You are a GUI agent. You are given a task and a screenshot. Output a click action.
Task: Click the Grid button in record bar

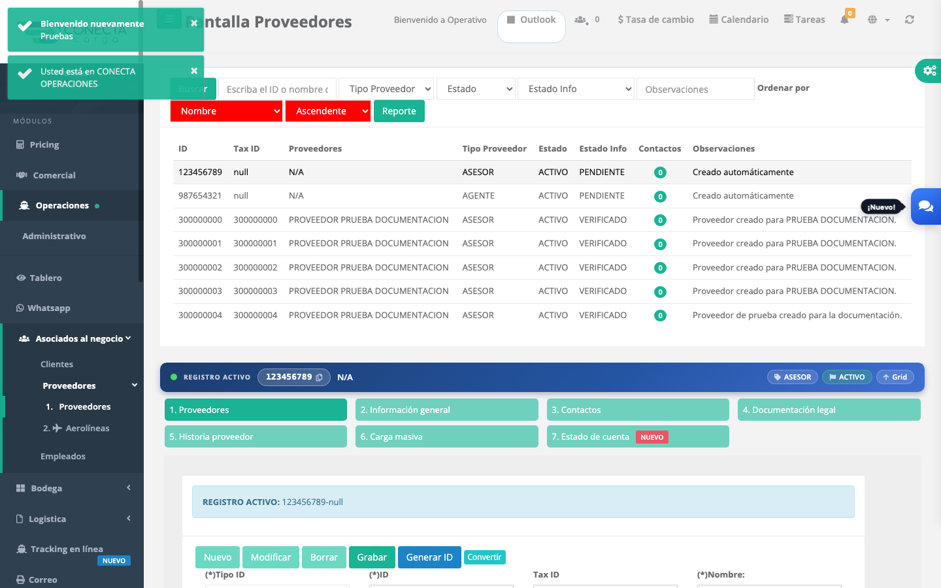(x=895, y=377)
